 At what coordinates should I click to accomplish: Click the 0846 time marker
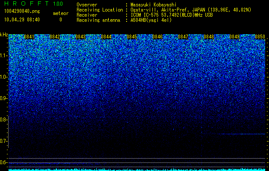[x=157, y=37]
